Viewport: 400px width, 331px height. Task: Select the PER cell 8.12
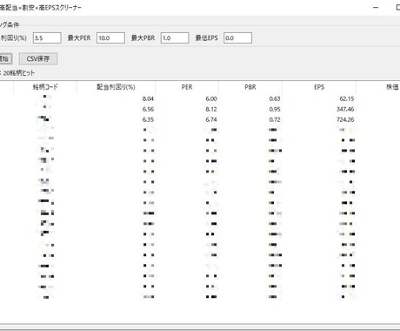click(x=211, y=109)
